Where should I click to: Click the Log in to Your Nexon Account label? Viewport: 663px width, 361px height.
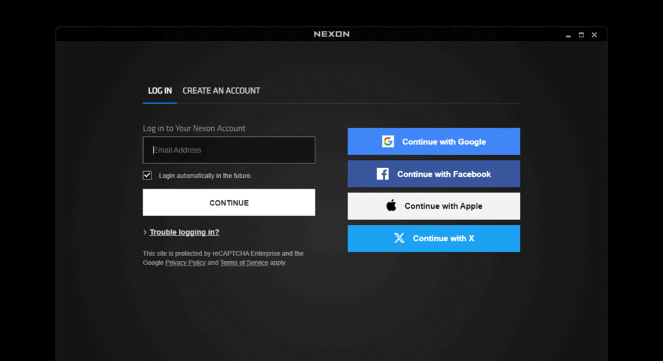point(194,128)
